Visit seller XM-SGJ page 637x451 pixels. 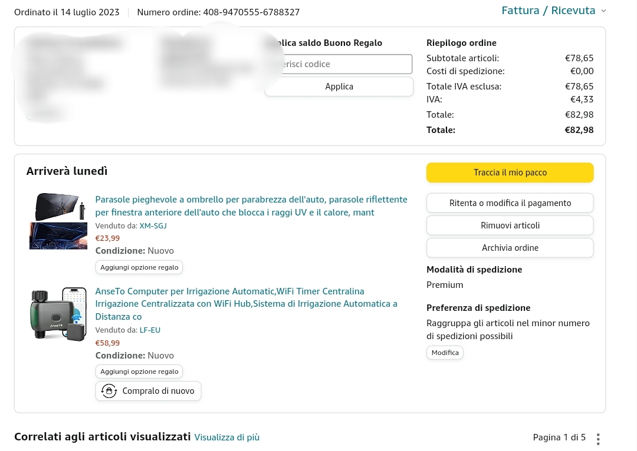[153, 225]
